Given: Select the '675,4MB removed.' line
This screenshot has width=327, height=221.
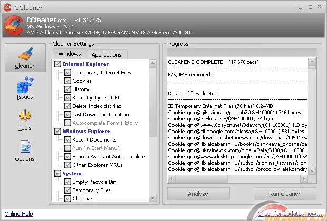Looking at the screenshot, I should click(190, 75).
